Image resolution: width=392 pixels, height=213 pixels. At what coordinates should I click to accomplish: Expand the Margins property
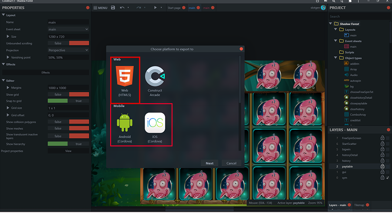pyautogui.click(x=8, y=88)
